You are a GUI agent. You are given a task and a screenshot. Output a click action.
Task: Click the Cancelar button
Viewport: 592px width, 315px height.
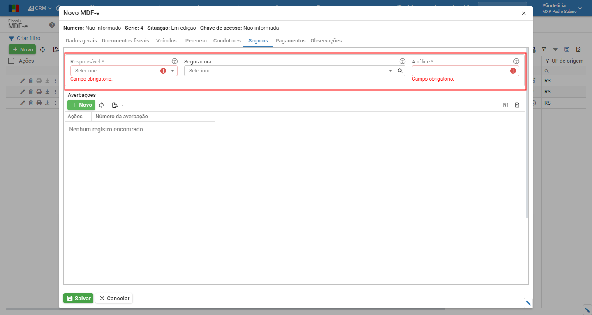(x=114, y=298)
